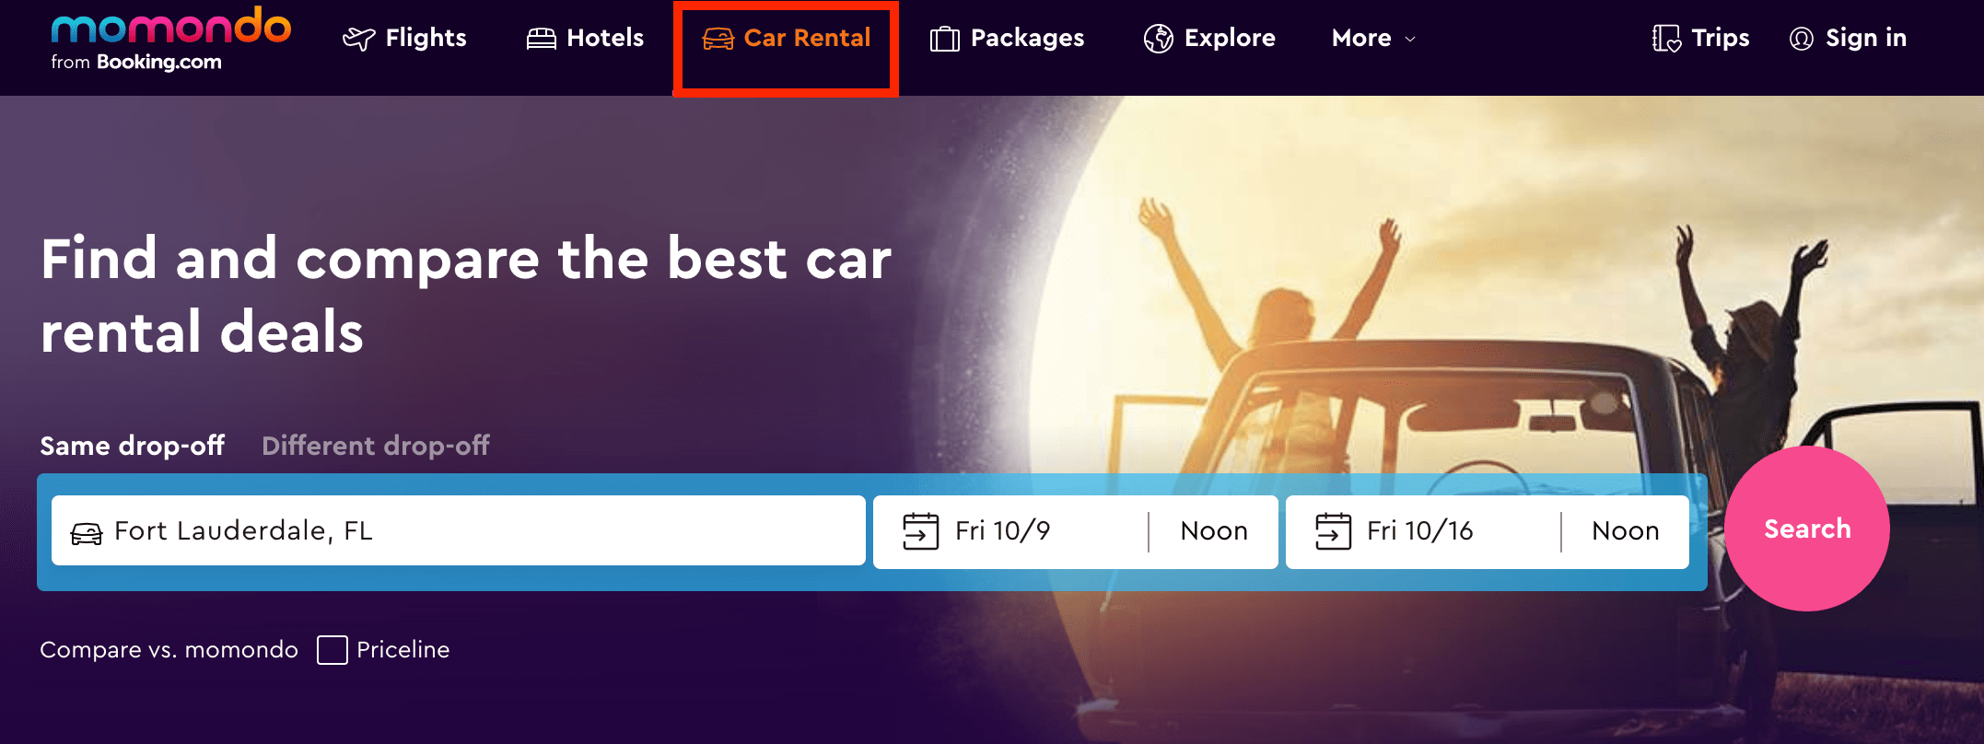Image resolution: width=1984 pixels, height=744 pixels.
Task: Click the Compare vs. momondo text
Action: coord(169,650)
